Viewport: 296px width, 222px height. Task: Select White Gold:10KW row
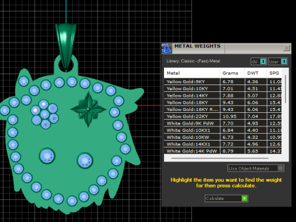point(223,137)
